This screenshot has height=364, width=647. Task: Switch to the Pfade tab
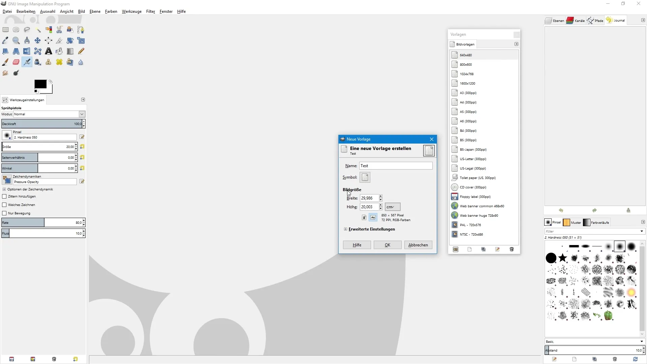[x=595, y=21]
